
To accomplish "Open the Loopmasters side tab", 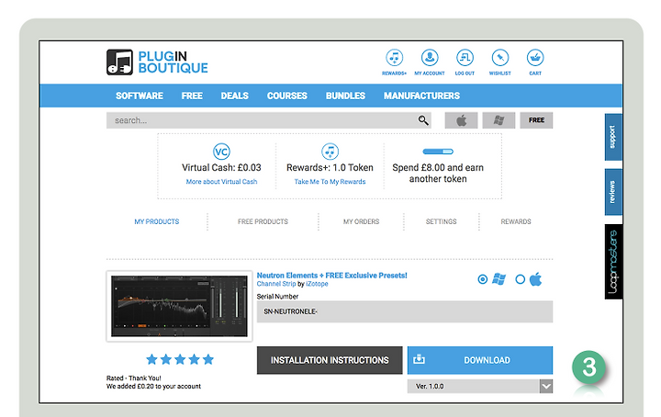I will coord(613,262).
